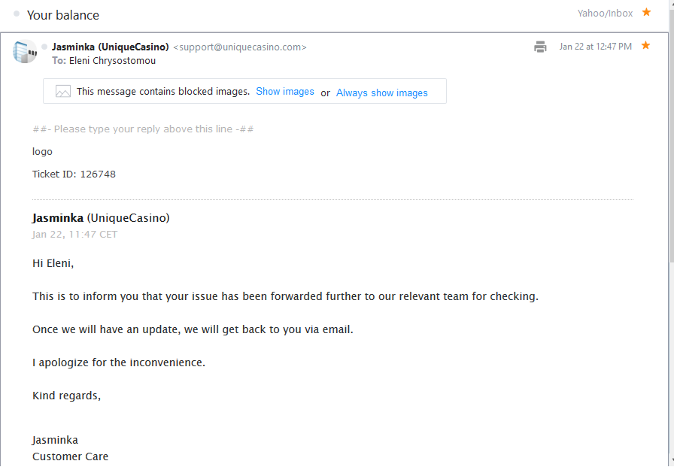Image resolution: width=674 pixels, height=467 pixels.
Task: Click the "Your balance" subject title
Action: (63, 15)
